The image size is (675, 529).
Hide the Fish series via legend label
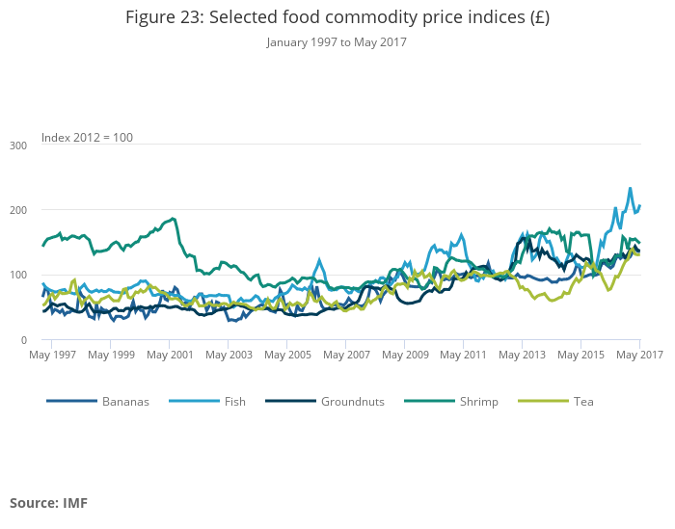point(234,401)
